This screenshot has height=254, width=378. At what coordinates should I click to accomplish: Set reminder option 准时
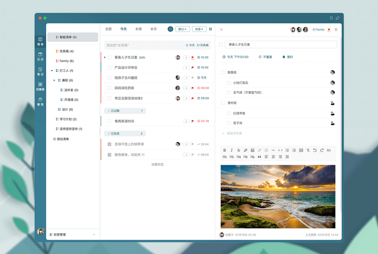click(288, 57)
